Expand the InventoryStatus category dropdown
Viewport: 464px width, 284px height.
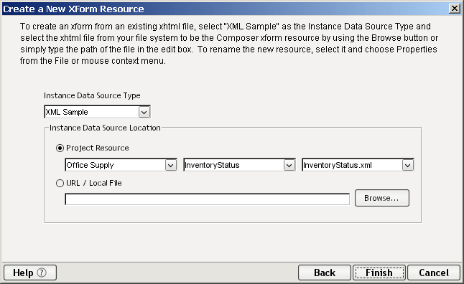pyautogui.click(x=289, y=165)
